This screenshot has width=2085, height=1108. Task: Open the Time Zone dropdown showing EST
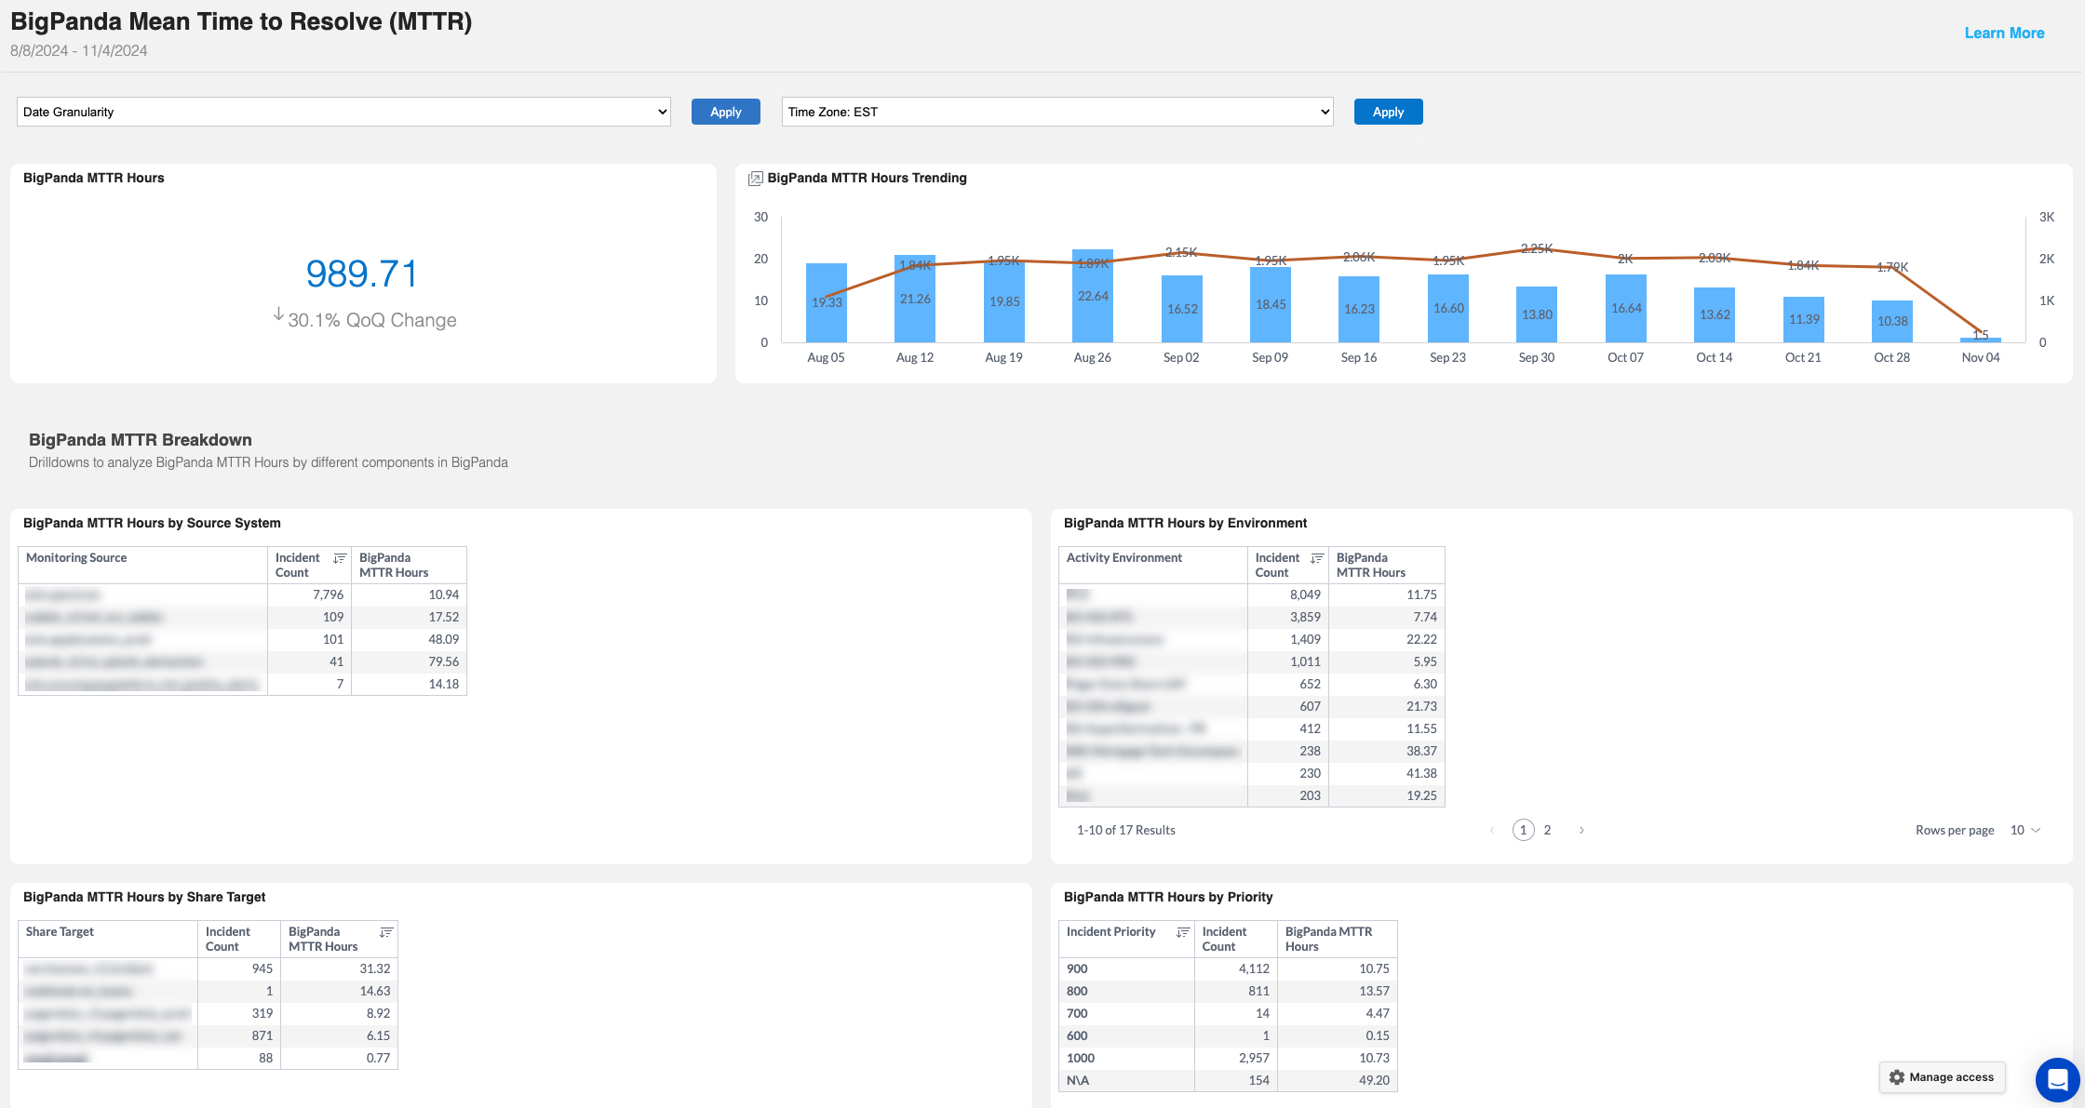[1056, 112]
